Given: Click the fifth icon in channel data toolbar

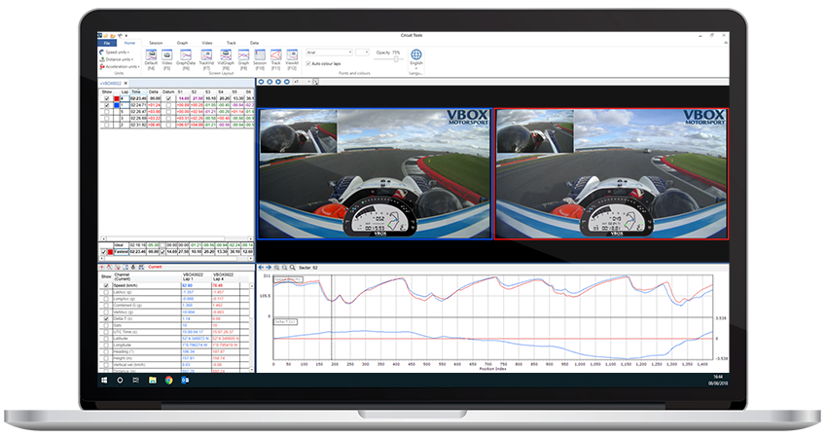Looking at the screenshot, I should click(133, 267).
